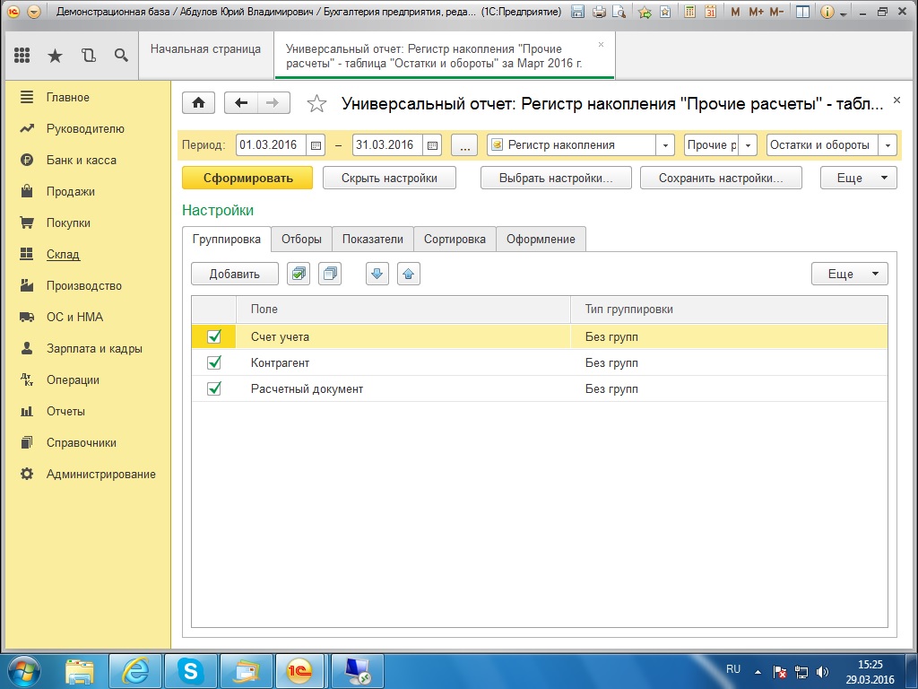The image size is (918, 689).
Task: Expand the Регистр накопления dropdown
Action: pyautogui.click(x=665, y=145)
